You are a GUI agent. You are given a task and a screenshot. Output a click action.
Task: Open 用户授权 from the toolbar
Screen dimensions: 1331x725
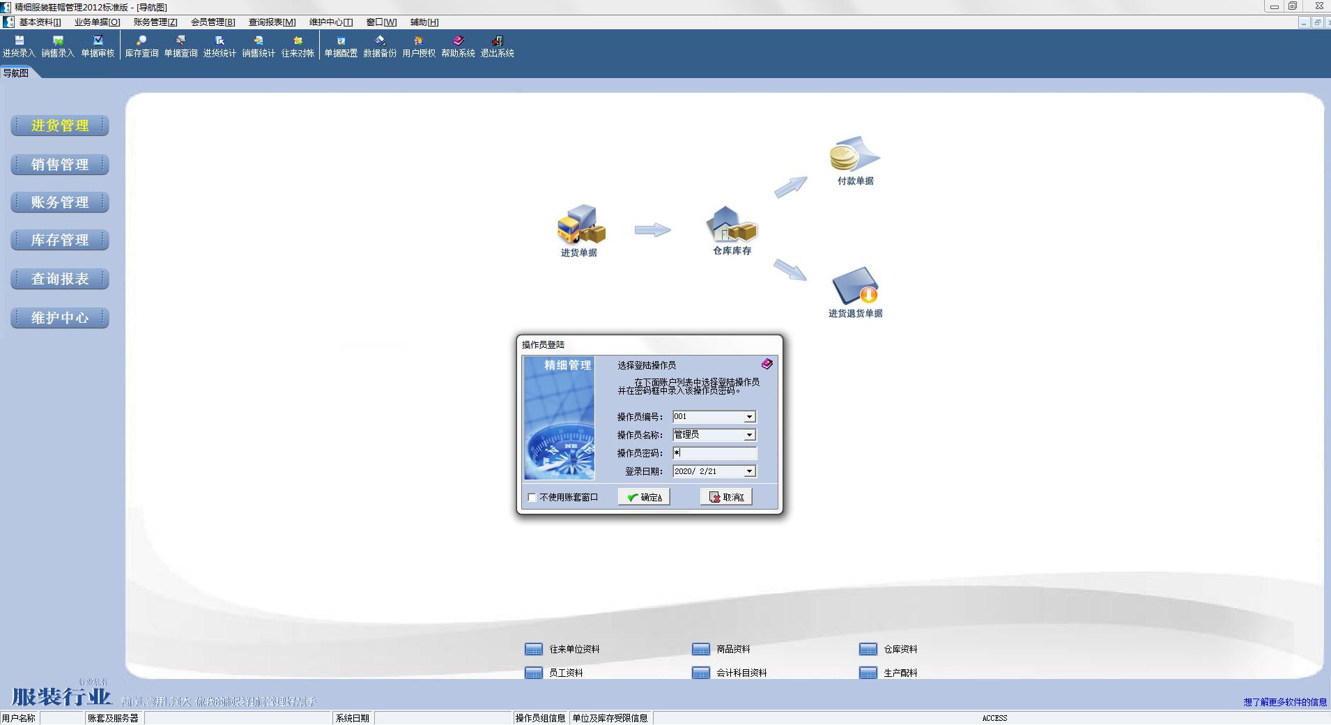coord(419,47)
